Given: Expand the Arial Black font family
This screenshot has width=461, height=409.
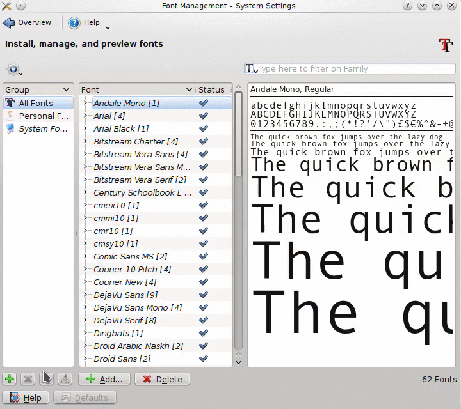Looking at the screenshot, I should coord(85,128).
